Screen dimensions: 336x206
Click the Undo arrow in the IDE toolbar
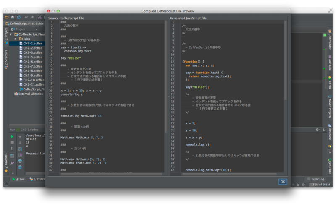[26, 17]
